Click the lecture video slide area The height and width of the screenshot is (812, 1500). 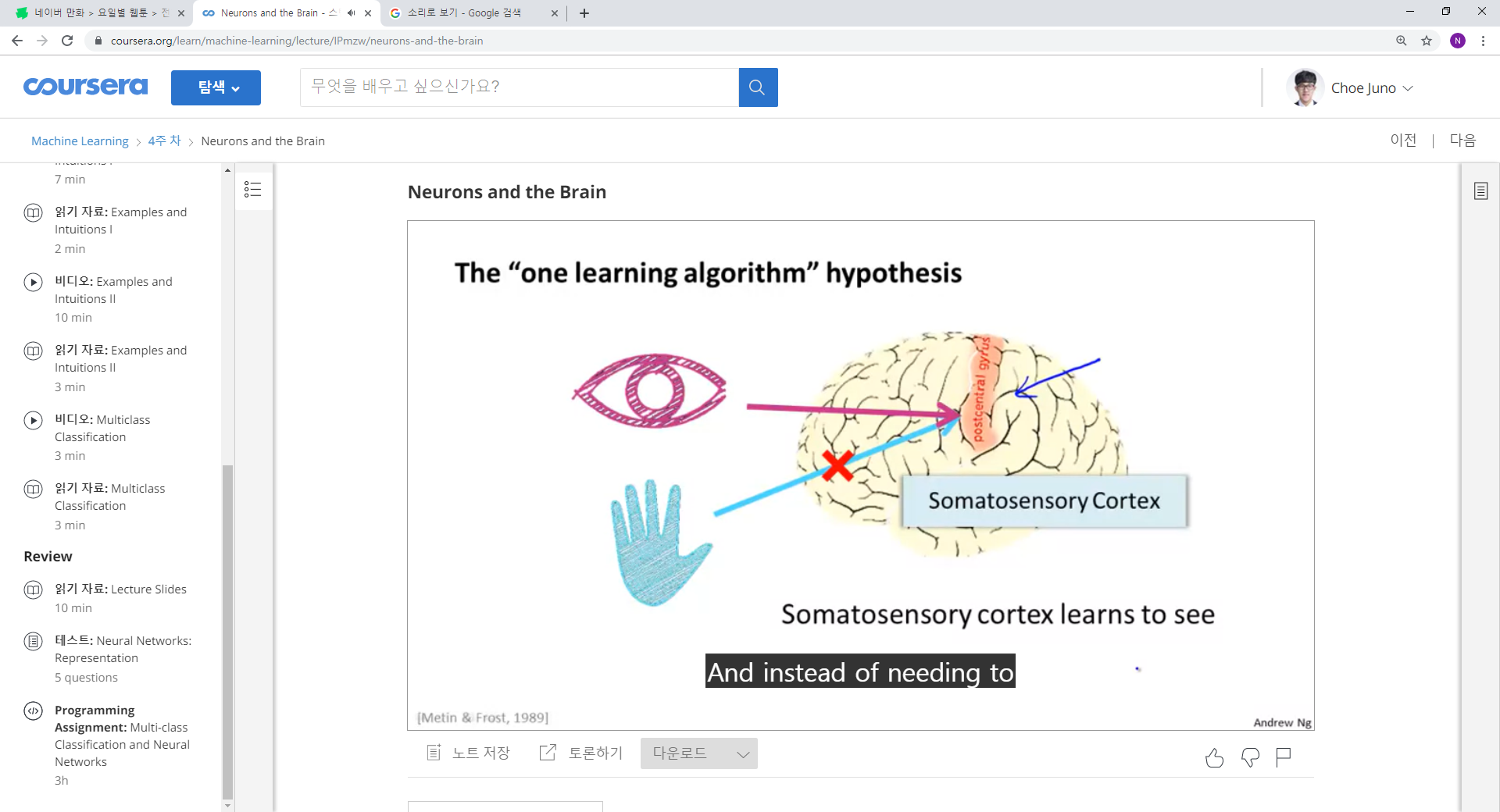(x=860, y=475)
